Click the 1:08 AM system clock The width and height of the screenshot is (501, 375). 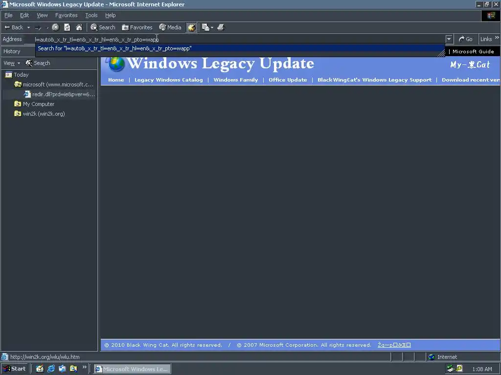point(482,369)
